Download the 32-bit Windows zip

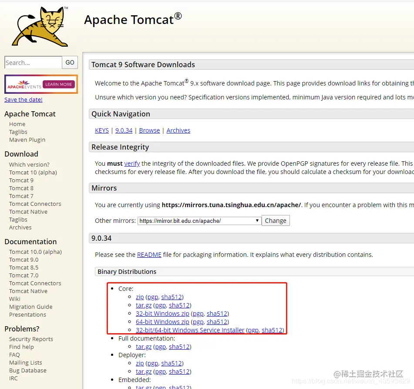pyautogui.click(x=162, y=314)
